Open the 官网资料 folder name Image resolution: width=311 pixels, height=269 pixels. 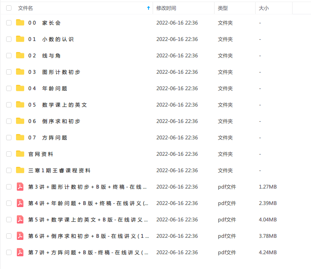41,154
